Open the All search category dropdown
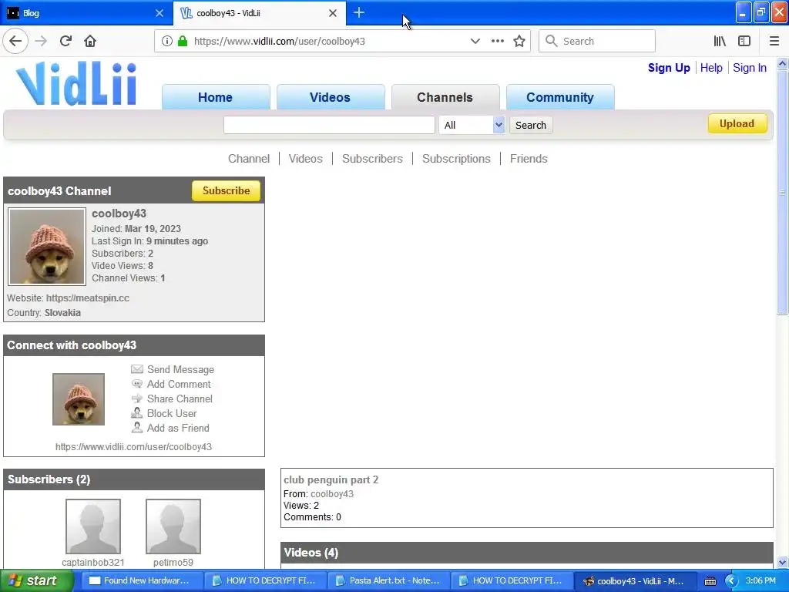 (472, 125)
